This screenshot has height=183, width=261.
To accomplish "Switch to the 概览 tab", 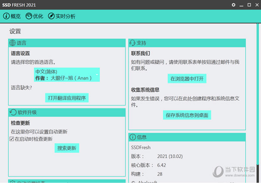I will tap(12, 16).
